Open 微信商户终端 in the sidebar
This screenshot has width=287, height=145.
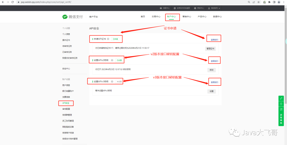(x=68, y=133)
